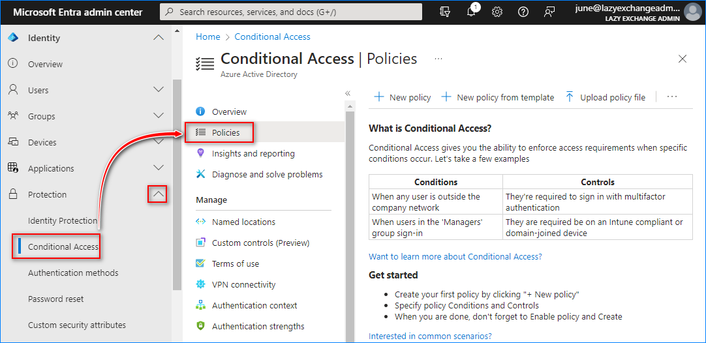The width and height of the screenshot is (706, 343).
Task: Click the Custom controls (Preview) icon
Action: (200, 243)
